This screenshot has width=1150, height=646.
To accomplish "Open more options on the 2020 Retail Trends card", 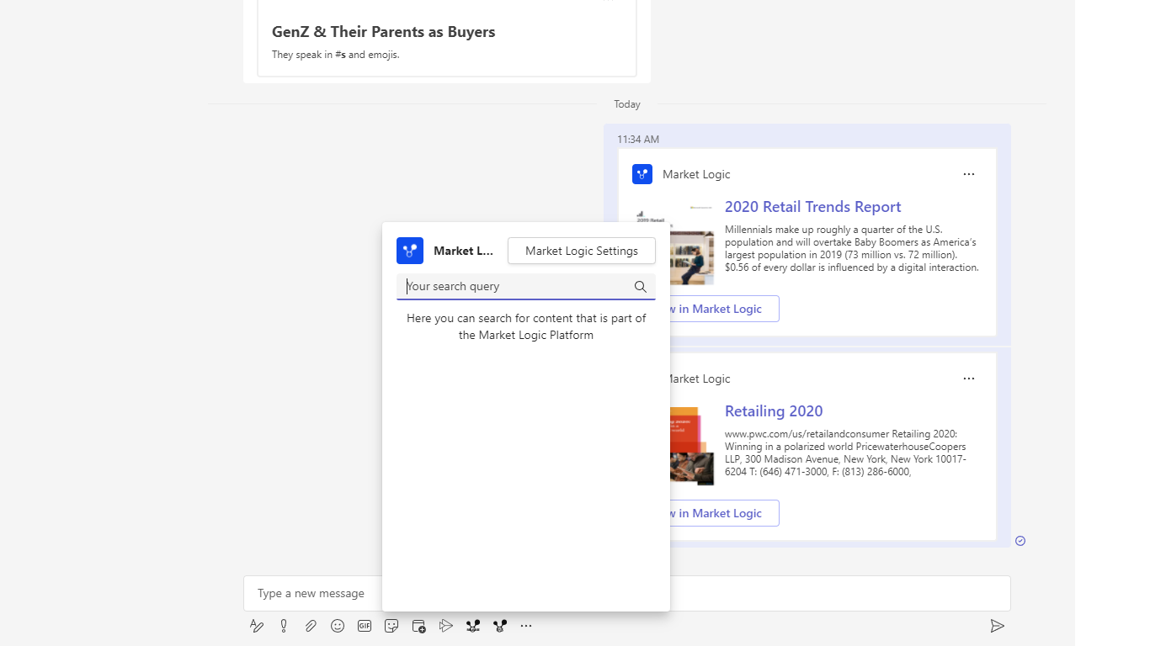I will point(969,174).
